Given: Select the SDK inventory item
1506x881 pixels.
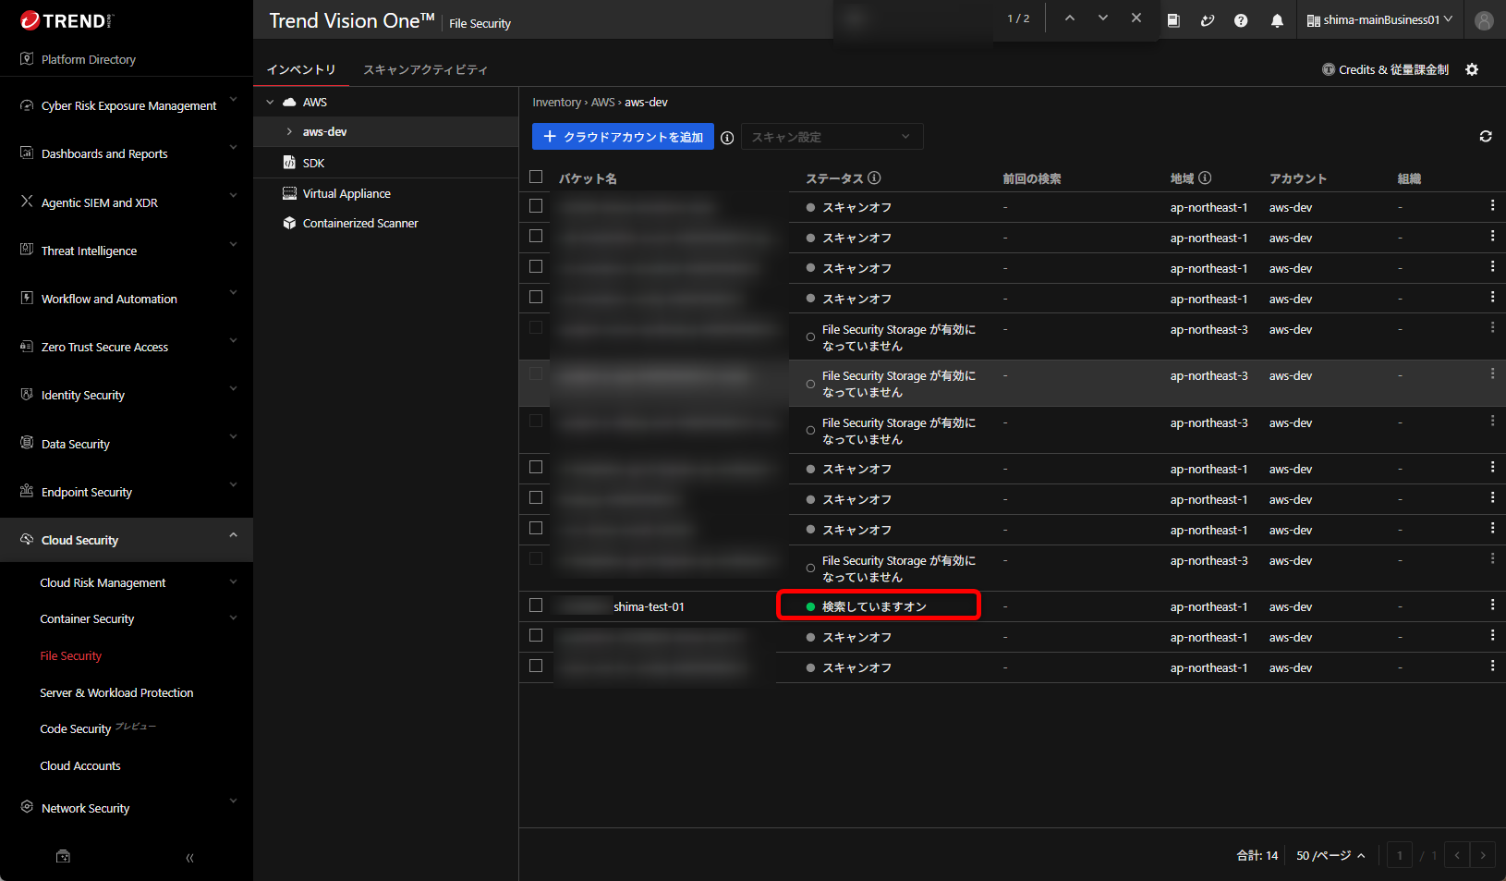Looking at the screenshot, I should pyautogui.click(x=313, y=163).
